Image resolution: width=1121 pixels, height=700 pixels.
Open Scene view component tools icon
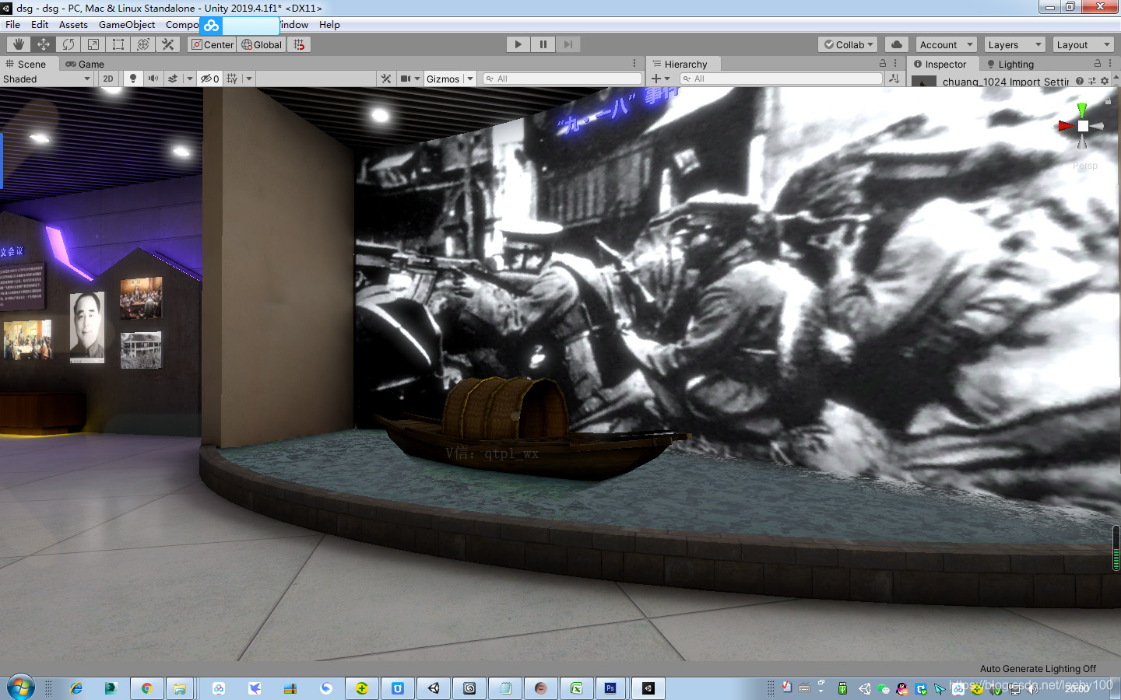pos(386,79)
